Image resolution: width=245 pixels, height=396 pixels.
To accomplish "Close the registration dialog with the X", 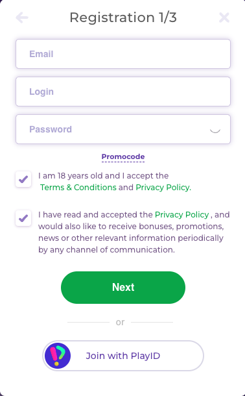I will tap(224, 18).
